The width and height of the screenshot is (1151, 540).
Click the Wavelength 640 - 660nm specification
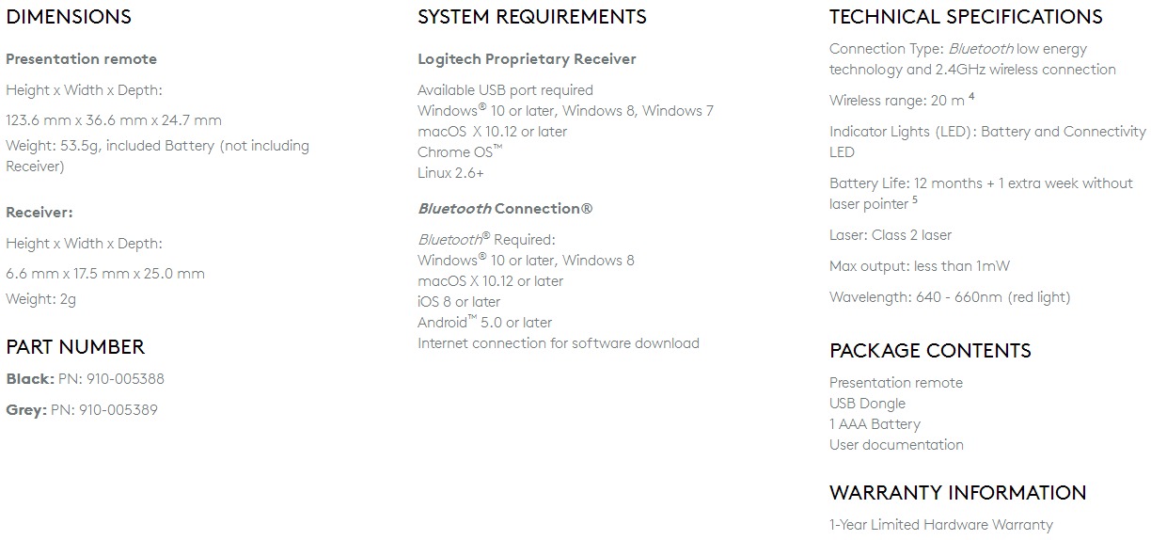pyautogui.click(x=950, y=297)
